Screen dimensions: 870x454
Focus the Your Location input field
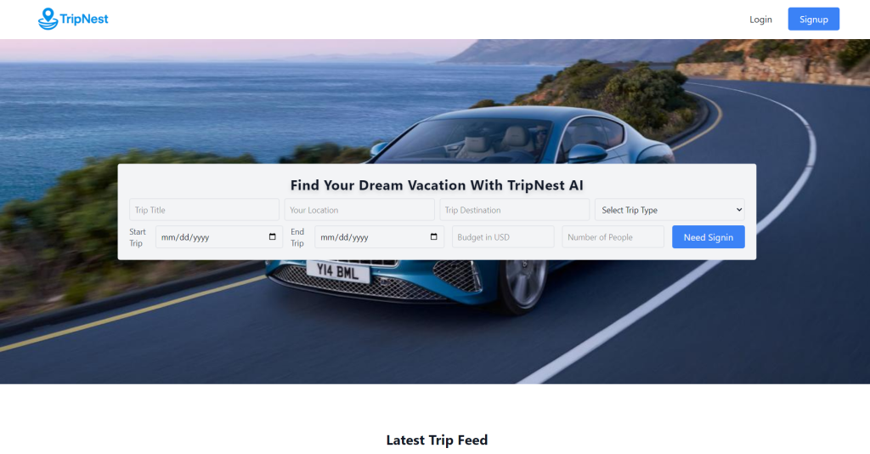359,210
